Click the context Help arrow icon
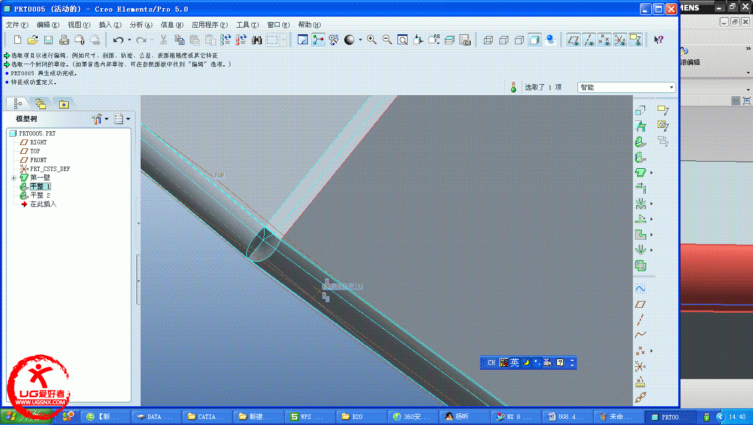This screenshot has height=425, width=753. click(658, 40)
